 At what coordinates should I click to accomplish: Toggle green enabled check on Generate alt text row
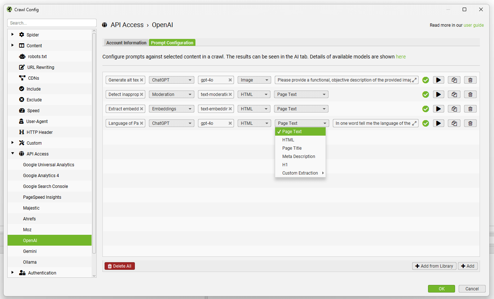pyautogui.click(x=425, y=80)
